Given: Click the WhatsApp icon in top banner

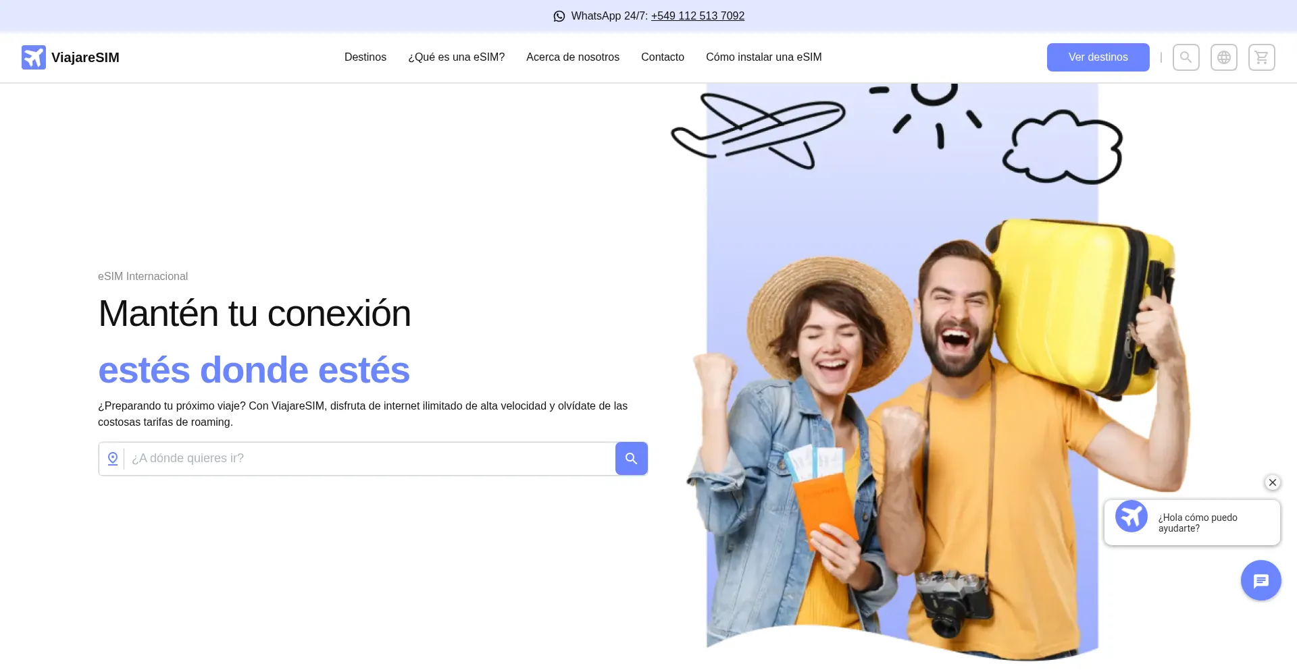Looking at the screenshot, I should tap(559, 16).
